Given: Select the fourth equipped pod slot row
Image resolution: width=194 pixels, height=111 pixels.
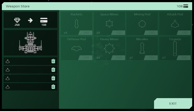Looking at the screenshot, I should [30, 87].
